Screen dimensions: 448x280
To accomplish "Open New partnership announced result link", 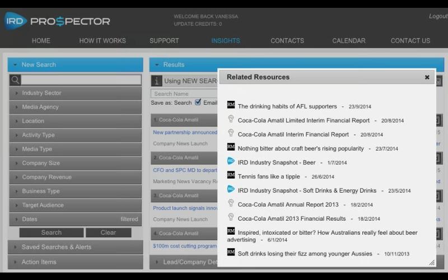I will [x=185, y=132].
